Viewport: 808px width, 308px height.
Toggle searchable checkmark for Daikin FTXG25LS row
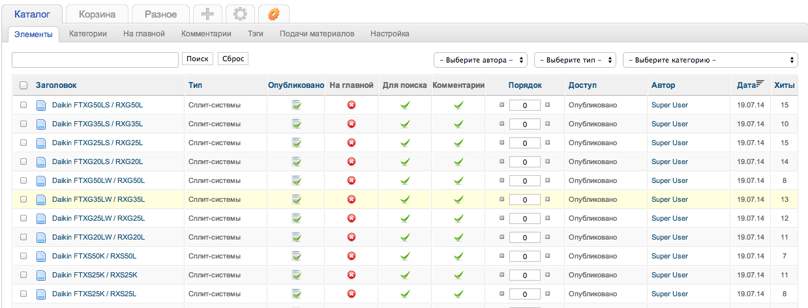(404, 143)
